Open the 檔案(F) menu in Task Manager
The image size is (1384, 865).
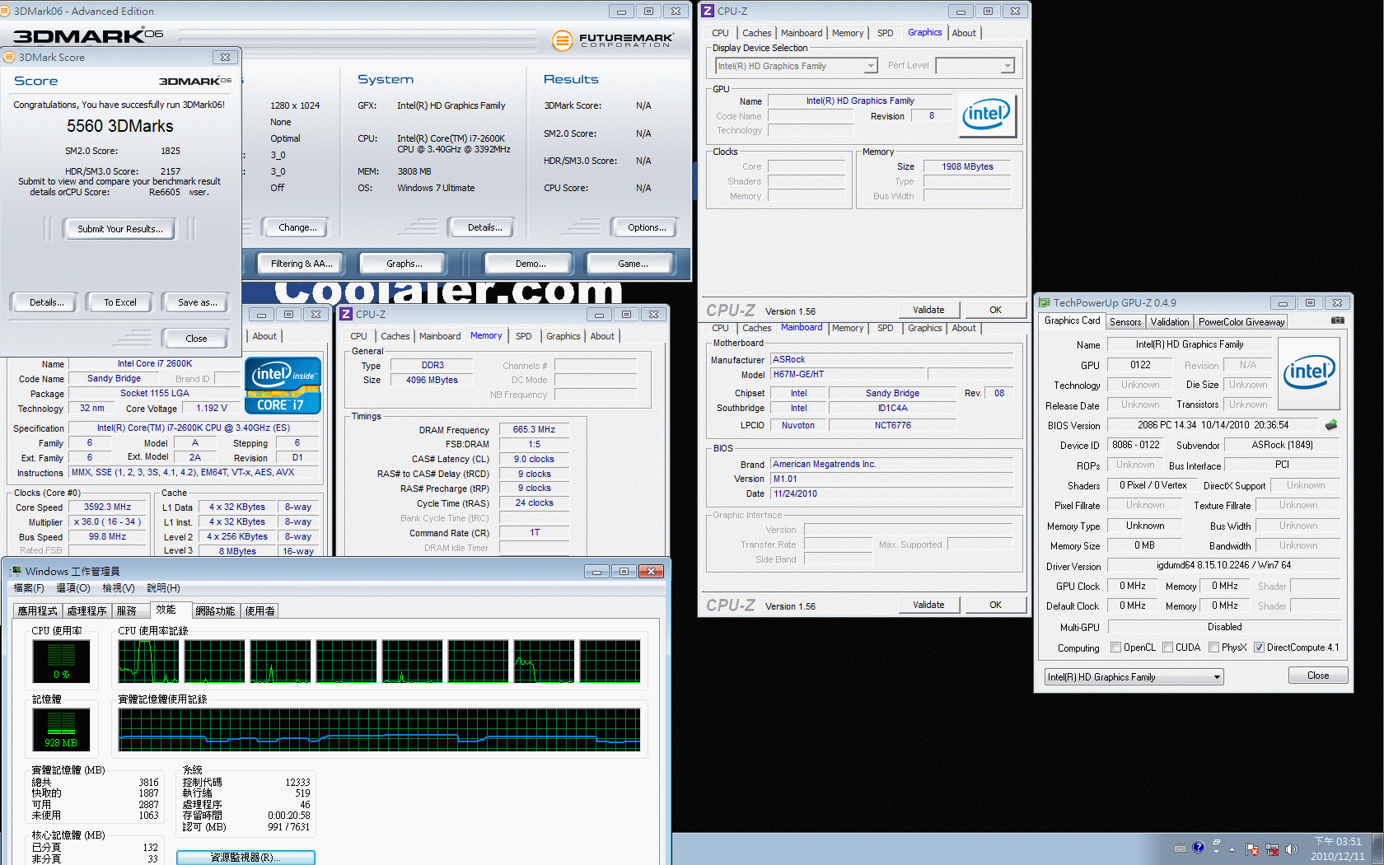coord(29,588)
